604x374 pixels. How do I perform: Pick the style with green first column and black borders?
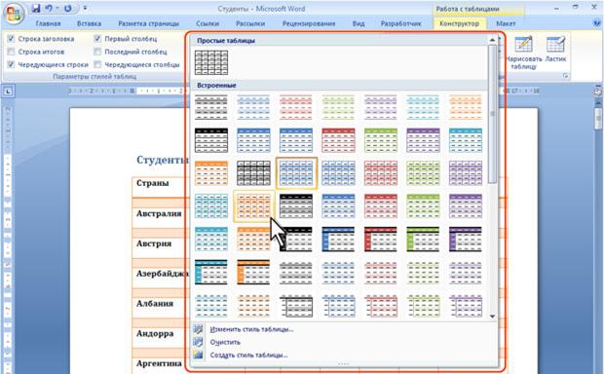[x=423, y=240]
